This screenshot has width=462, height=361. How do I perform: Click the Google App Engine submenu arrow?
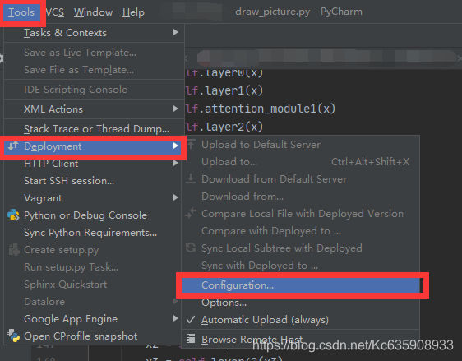[x=176, y=318]
